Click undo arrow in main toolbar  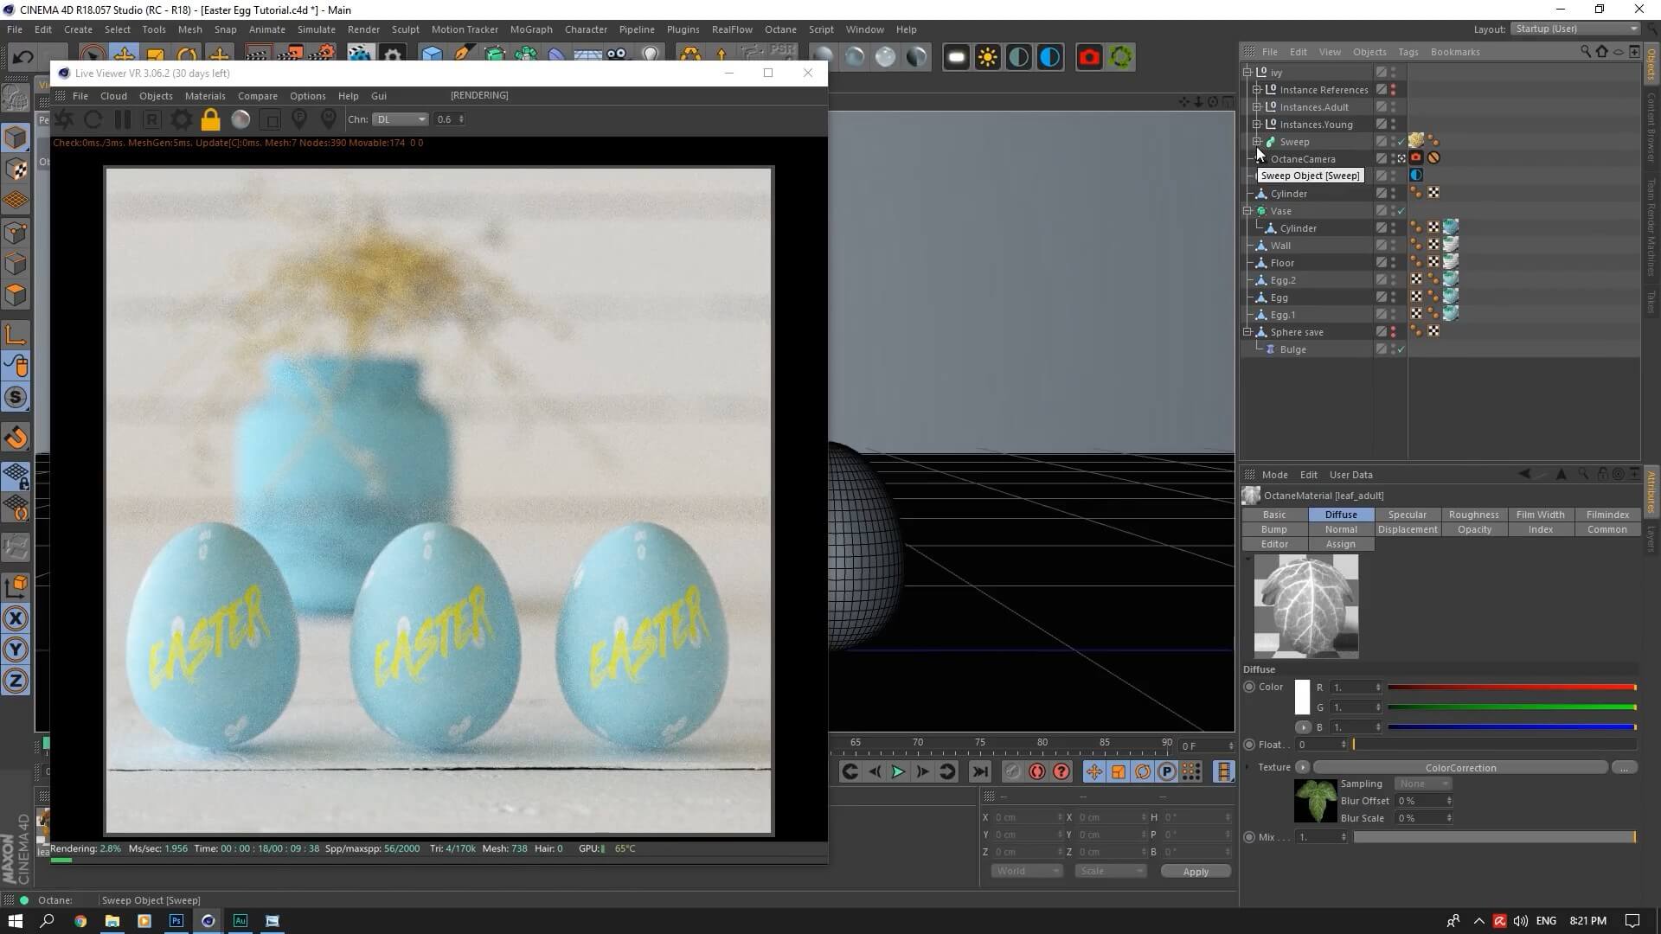tap(23, 58)
